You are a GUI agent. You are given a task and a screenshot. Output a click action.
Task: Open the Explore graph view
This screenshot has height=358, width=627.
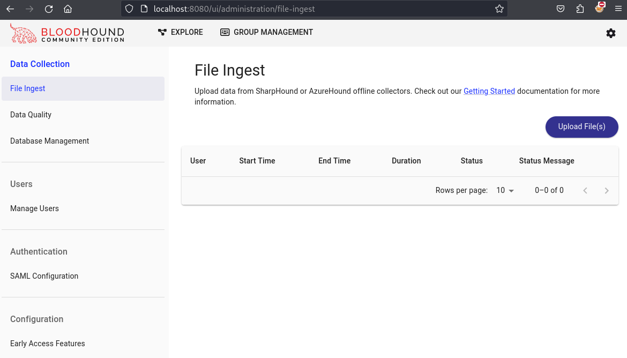(x=181, y=32)
